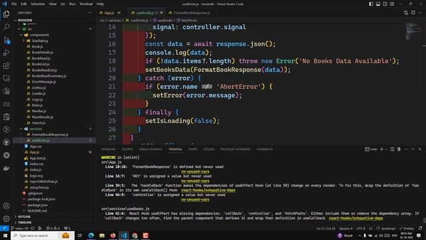426x240 pixels.
Task: Switch to the App.js editor tab
Action: click(109, 13)
